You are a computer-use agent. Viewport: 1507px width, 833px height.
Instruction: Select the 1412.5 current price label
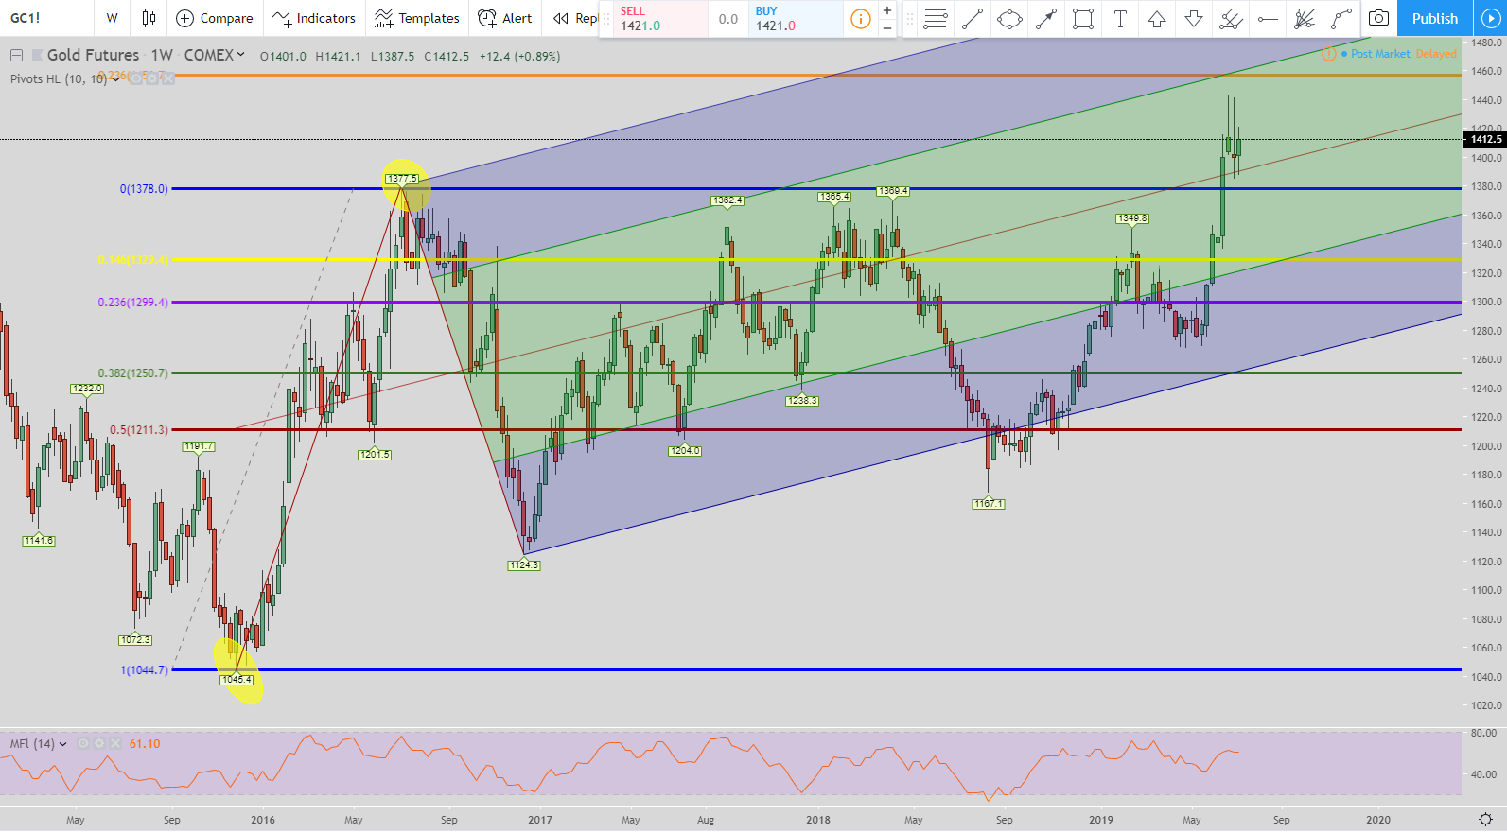click(x=1485, y=139)
